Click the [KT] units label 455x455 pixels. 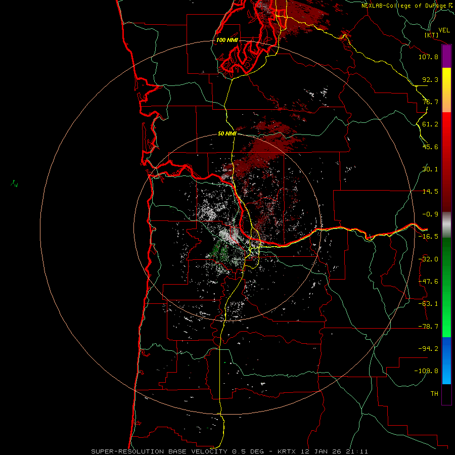tap(431, 35)
